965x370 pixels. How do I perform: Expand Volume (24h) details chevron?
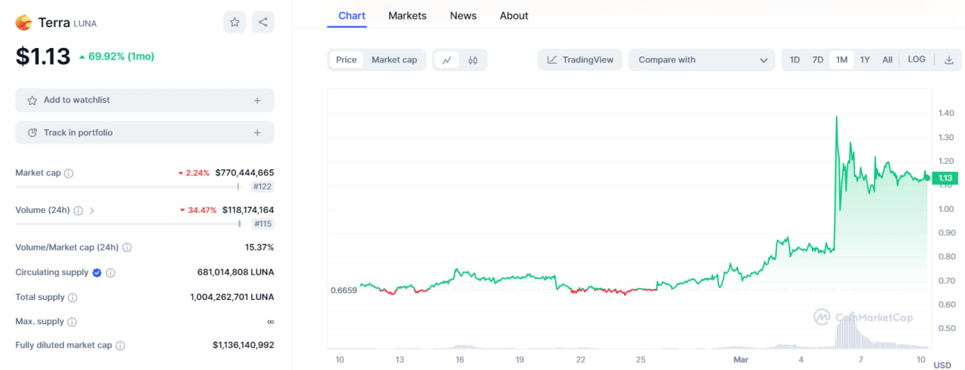[92, 211]
